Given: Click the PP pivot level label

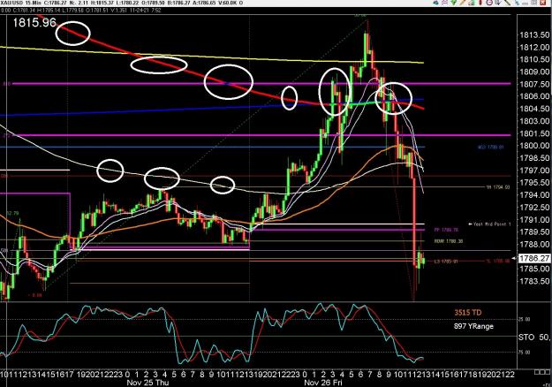Looking at the screenshot, I should coord(446,230).
